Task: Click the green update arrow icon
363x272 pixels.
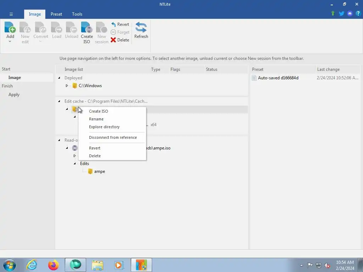Action: coord(333,13)
